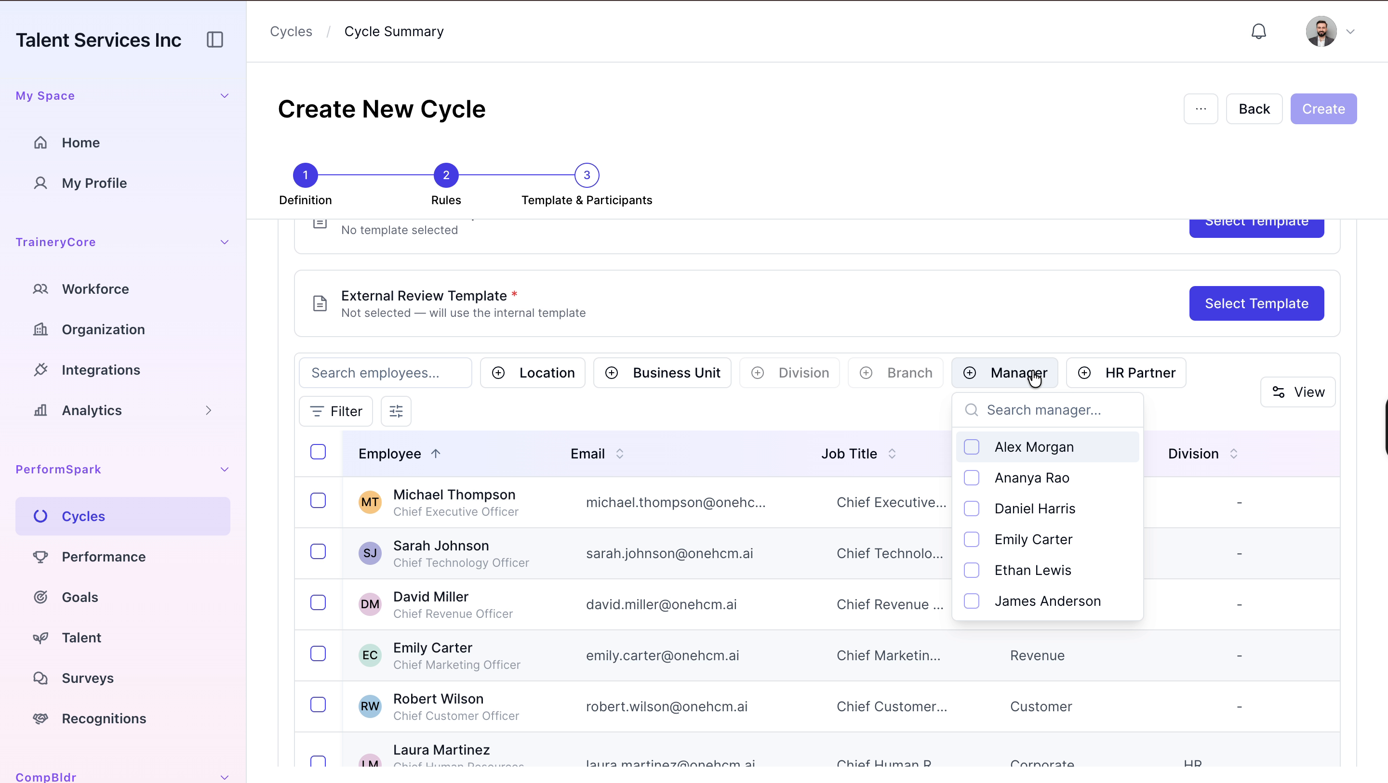Check the Alex Morgan manager option
The image size is (1388, 783).
pyautogui.click(x=972, y=446)
